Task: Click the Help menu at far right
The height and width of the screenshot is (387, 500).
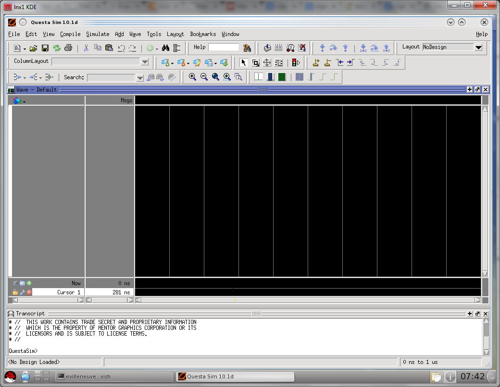Action: pyautogui.click(x=482, y=34)
